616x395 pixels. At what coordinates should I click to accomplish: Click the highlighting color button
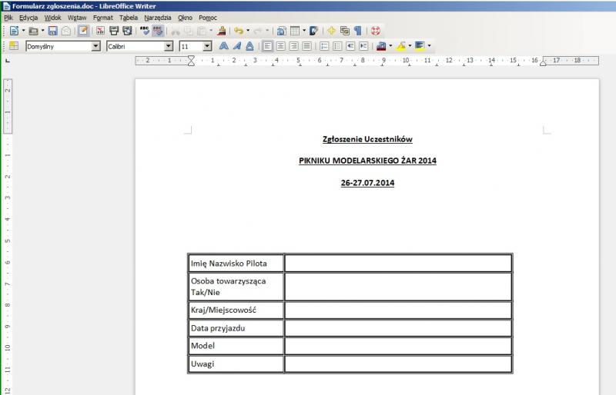click(401, 46)
